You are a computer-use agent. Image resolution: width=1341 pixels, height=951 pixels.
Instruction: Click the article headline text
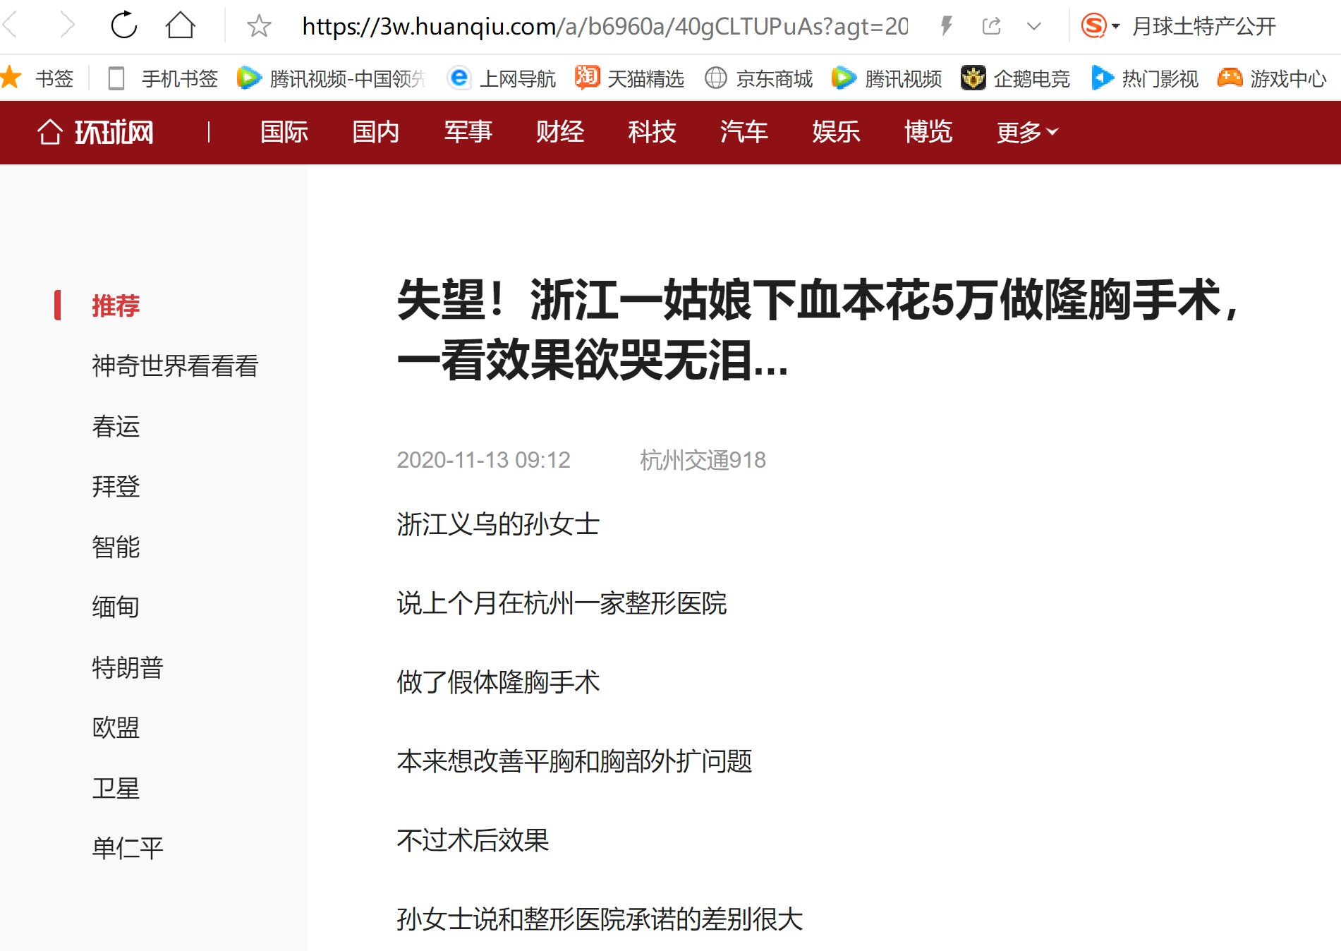[817, 329]
